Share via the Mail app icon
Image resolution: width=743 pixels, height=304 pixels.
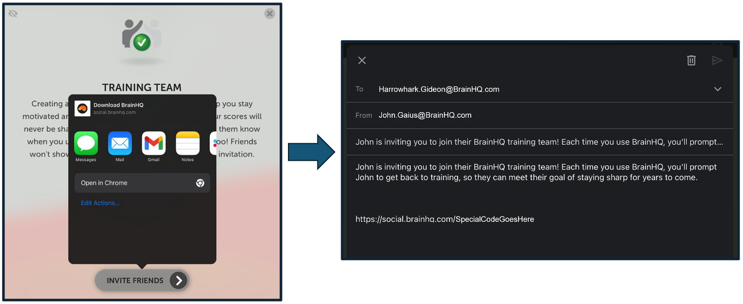120,143
